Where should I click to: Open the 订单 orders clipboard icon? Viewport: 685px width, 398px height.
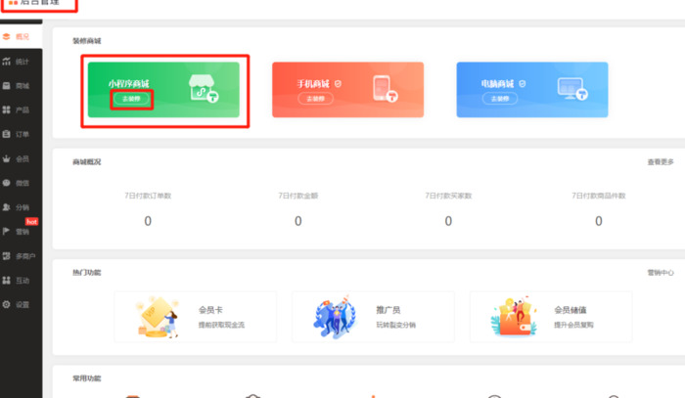point(6,134)
